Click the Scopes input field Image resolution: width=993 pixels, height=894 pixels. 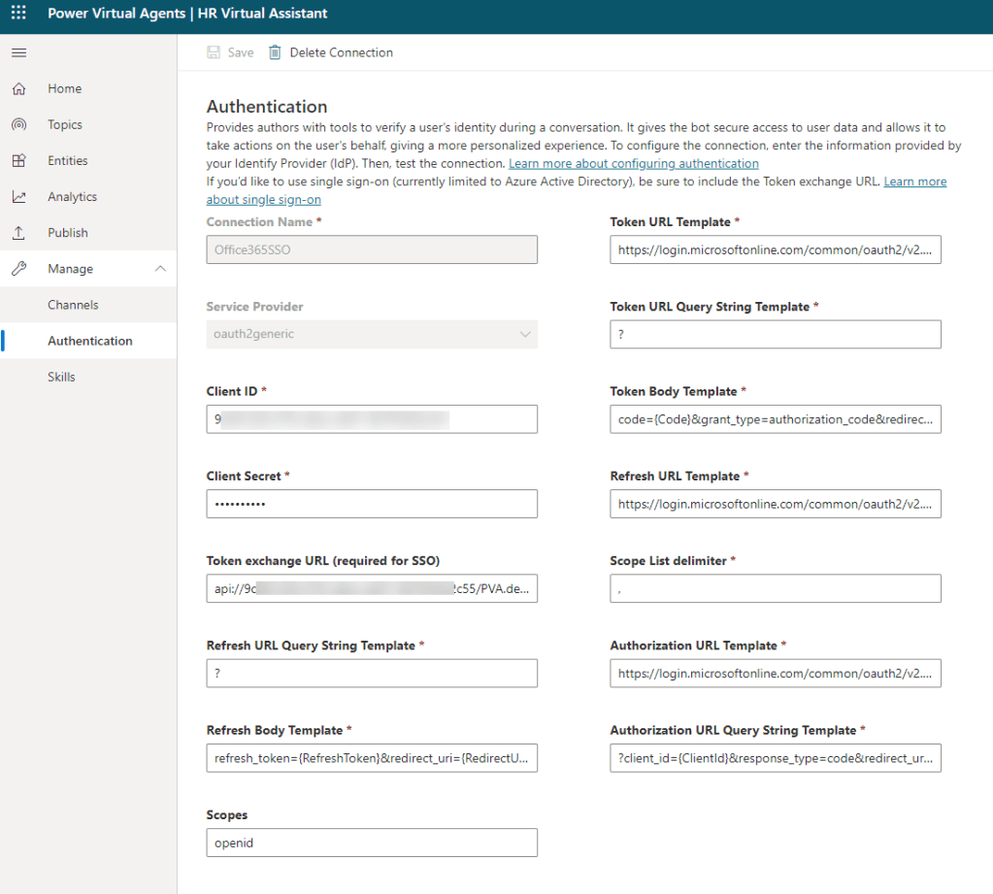[x=372, y=843]
